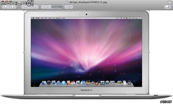173x104 pixels.
Task: Grab the bottom-middle selection handle
Action: [86, 94]
